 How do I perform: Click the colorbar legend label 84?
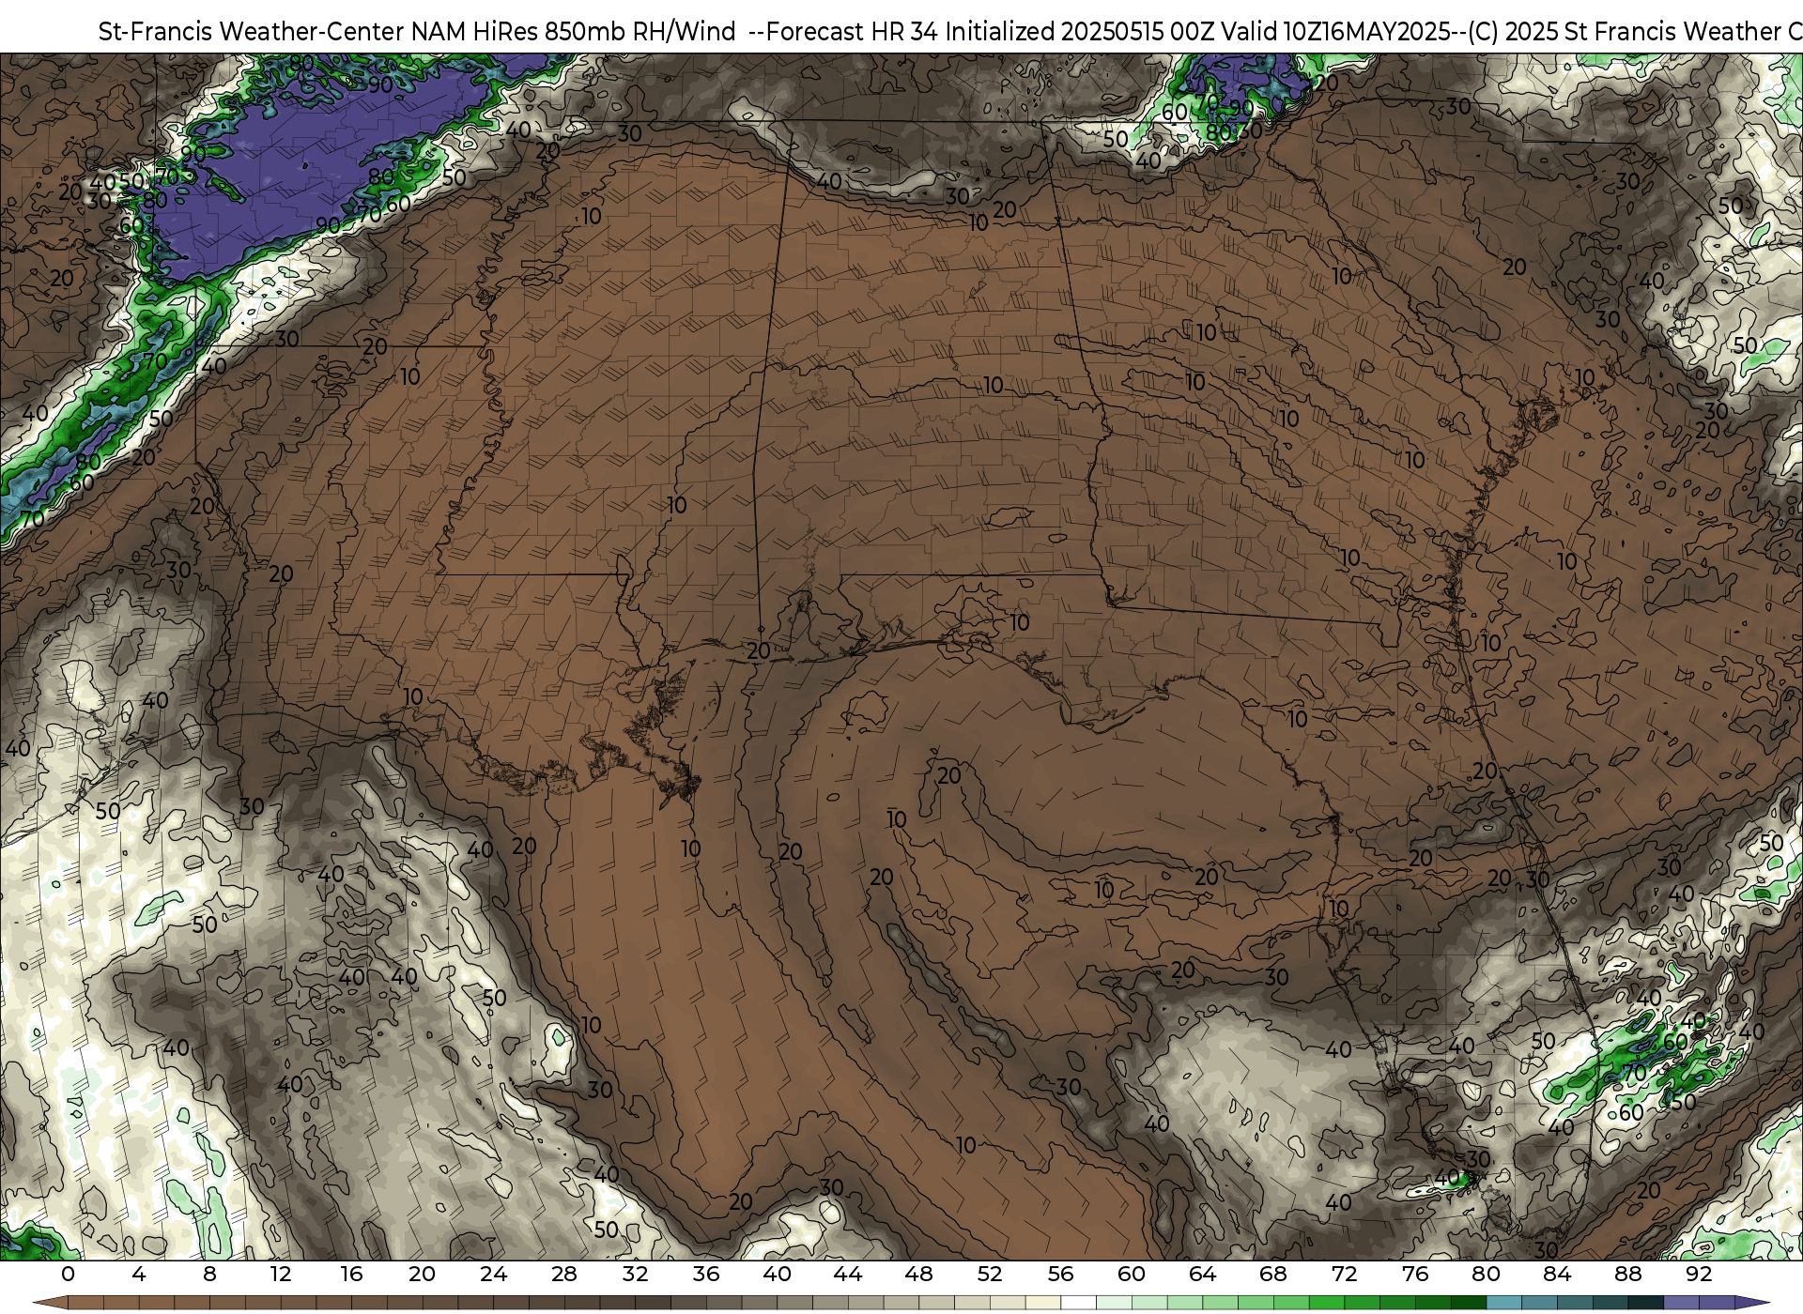click(1557, 1275)
